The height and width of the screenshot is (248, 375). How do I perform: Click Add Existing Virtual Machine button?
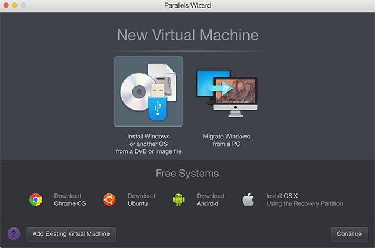[71, 234]
